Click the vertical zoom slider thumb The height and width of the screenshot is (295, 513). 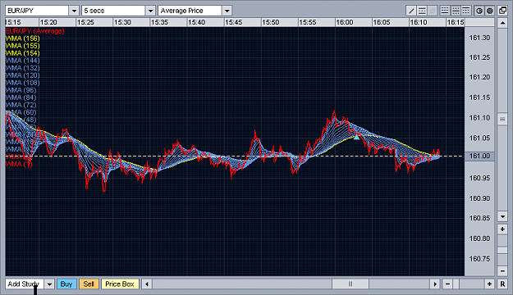[x=502, y=250]
